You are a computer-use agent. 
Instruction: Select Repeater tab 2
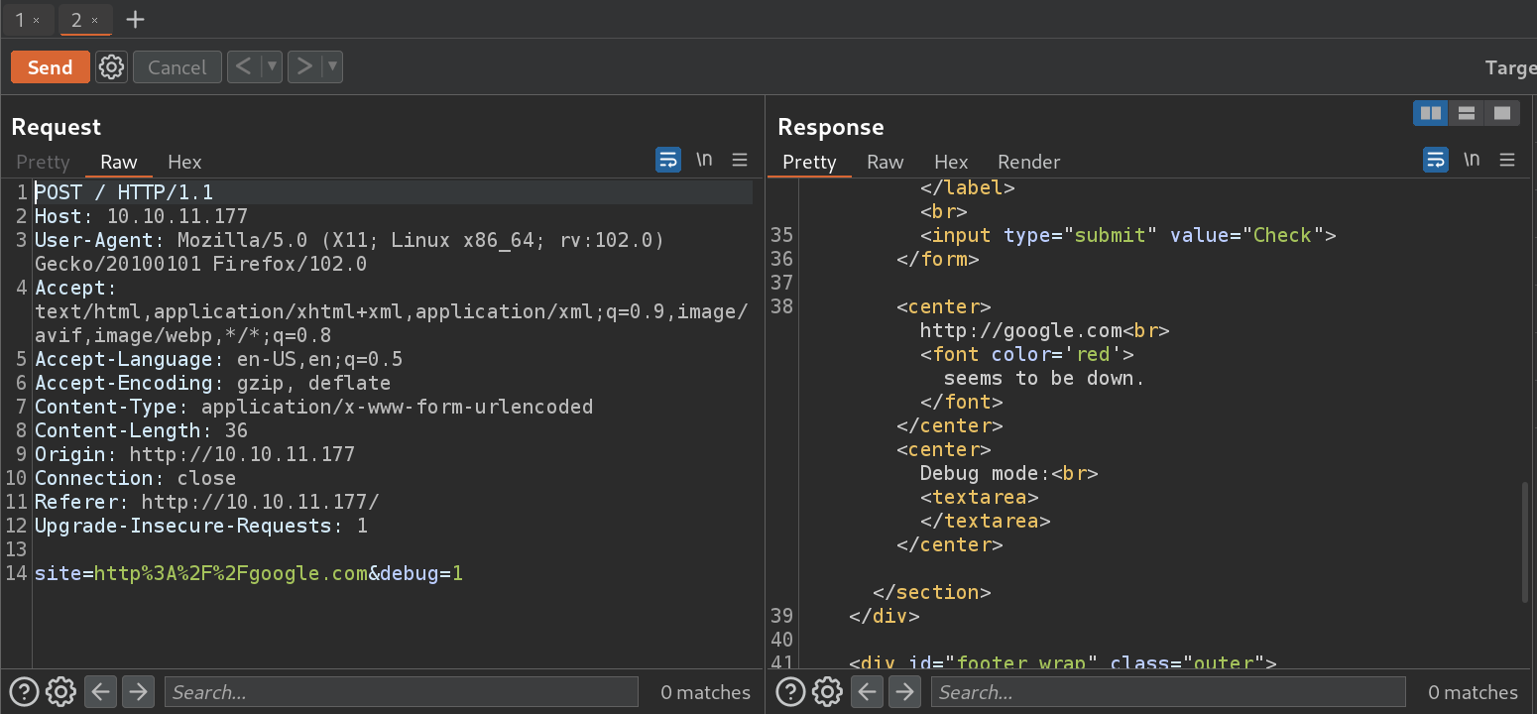75,20
